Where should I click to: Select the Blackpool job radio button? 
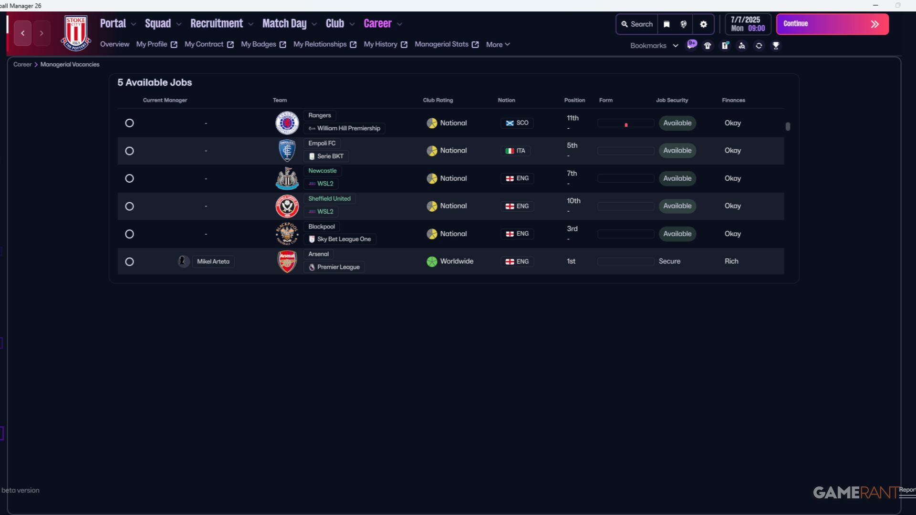click(129, 234)
